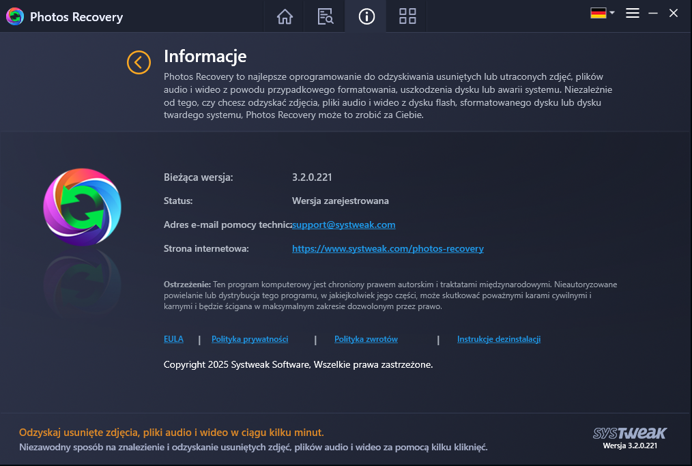Click the Photos Recovery logo in title bar
The width and height of the screenshot is (692, 466).
(x=15, y=17)
